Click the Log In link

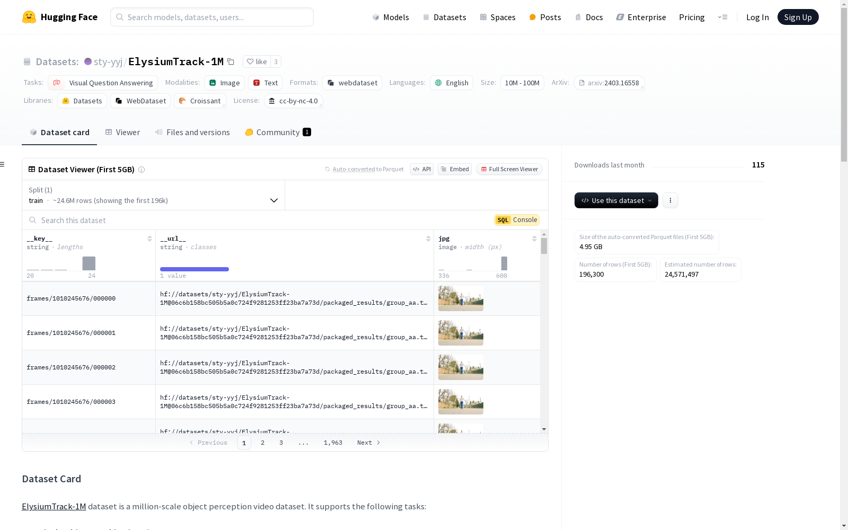coord(757,17)
